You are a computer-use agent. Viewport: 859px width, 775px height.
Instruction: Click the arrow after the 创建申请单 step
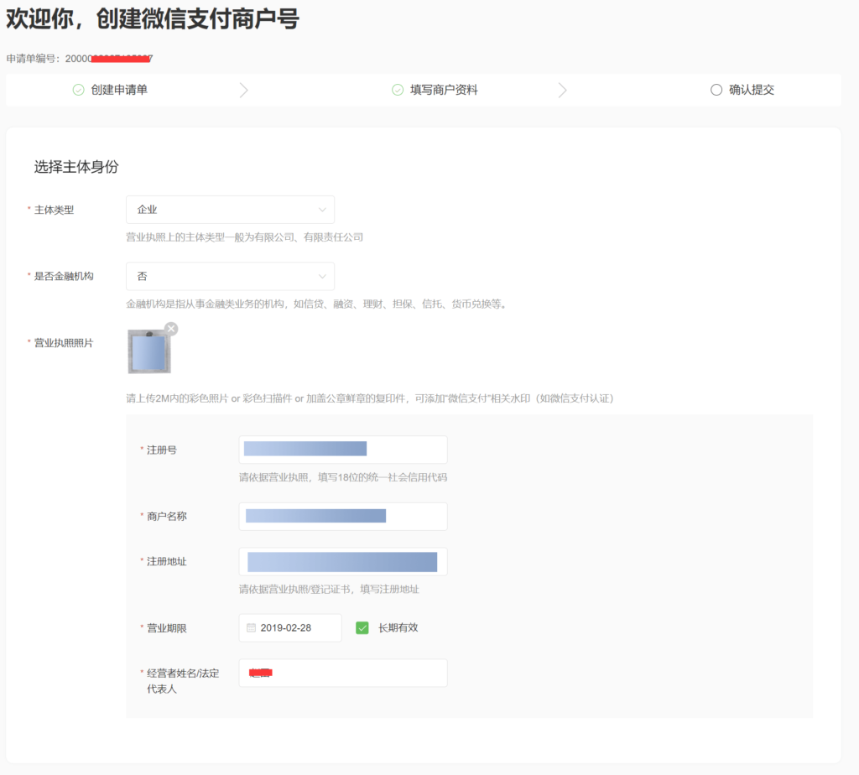[x=243, y=90]
